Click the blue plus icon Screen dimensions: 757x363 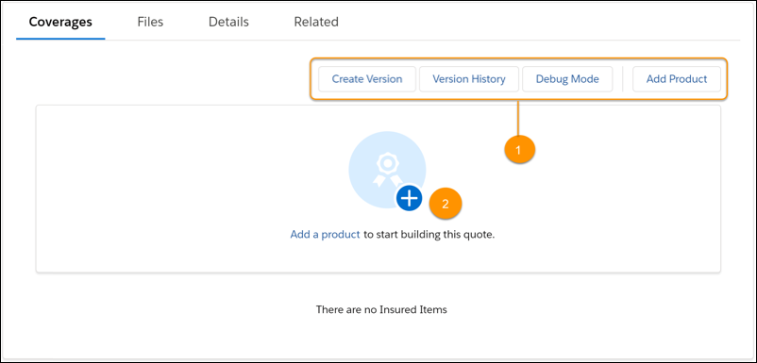(410, 198)
